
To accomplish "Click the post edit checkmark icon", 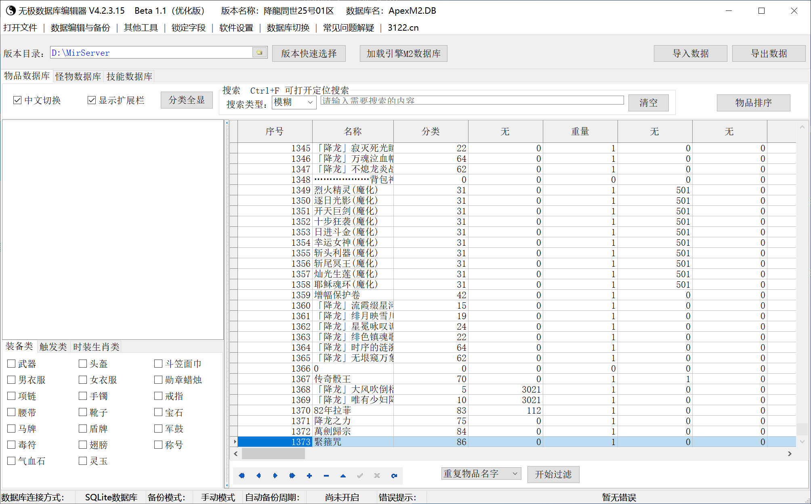I will click(360, 475).
